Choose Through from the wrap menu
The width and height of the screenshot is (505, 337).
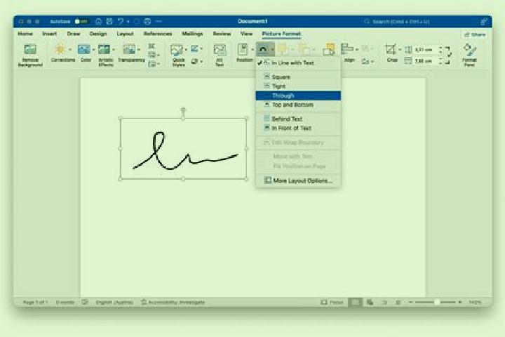pyautogui.click(x=298, y=95)
